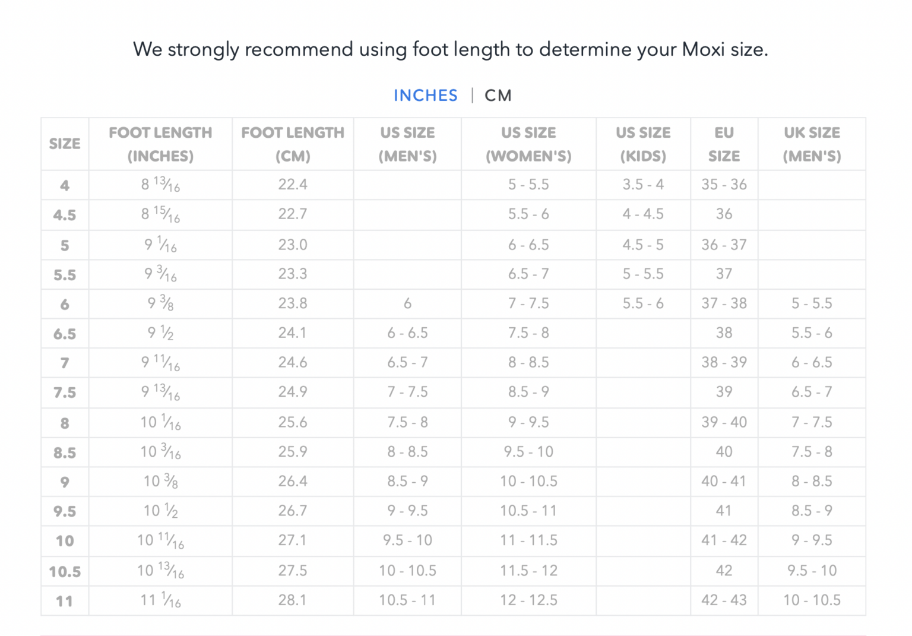Click the UK SIZE (MEN'S) column header
This screenshot has width=912, height=636.
812,144
